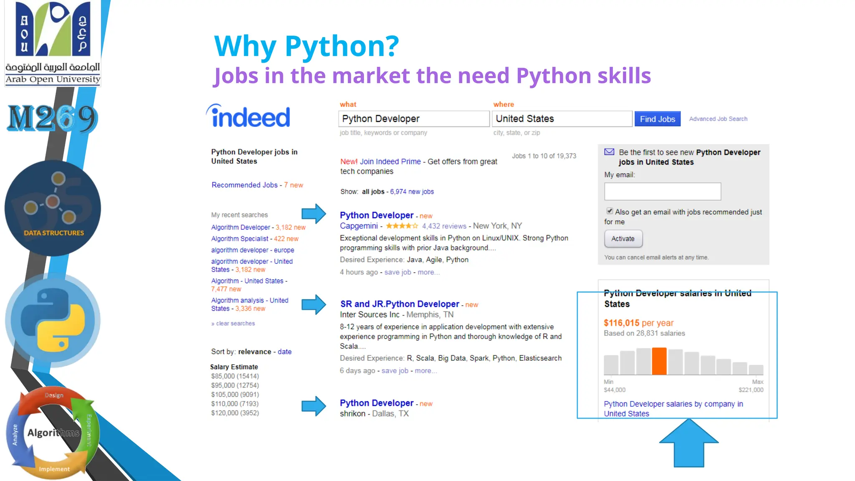
Task: Click the orange highlighted salary bar
Action: [659, 361]
